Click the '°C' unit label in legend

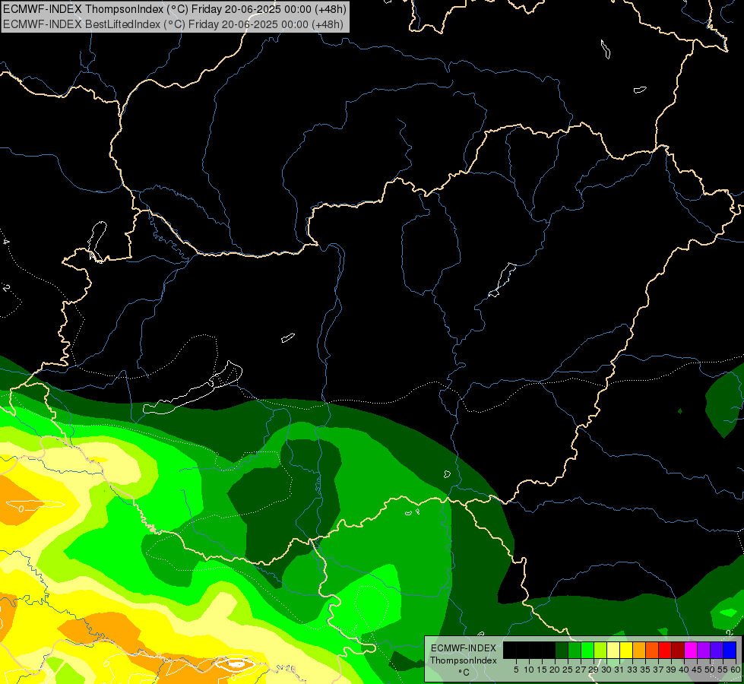[464, 672]
